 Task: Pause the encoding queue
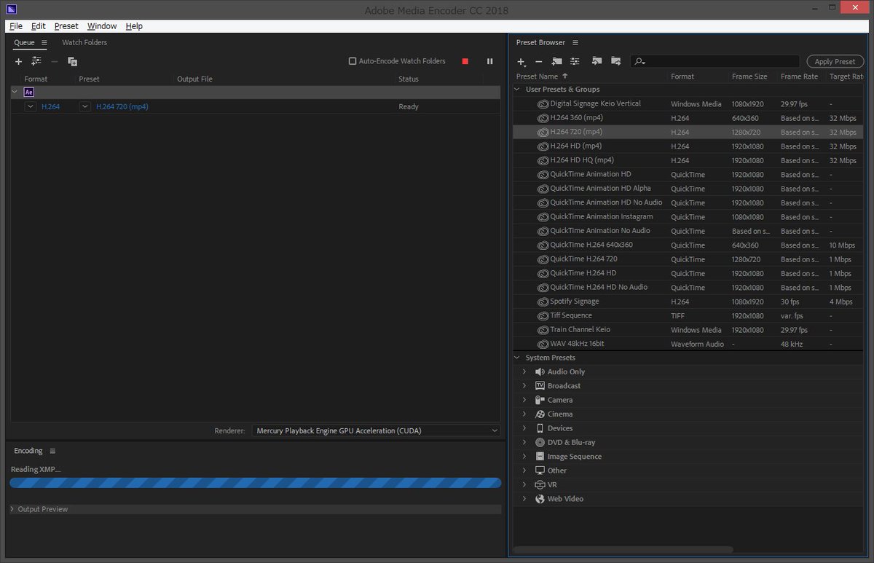point(489,62)
